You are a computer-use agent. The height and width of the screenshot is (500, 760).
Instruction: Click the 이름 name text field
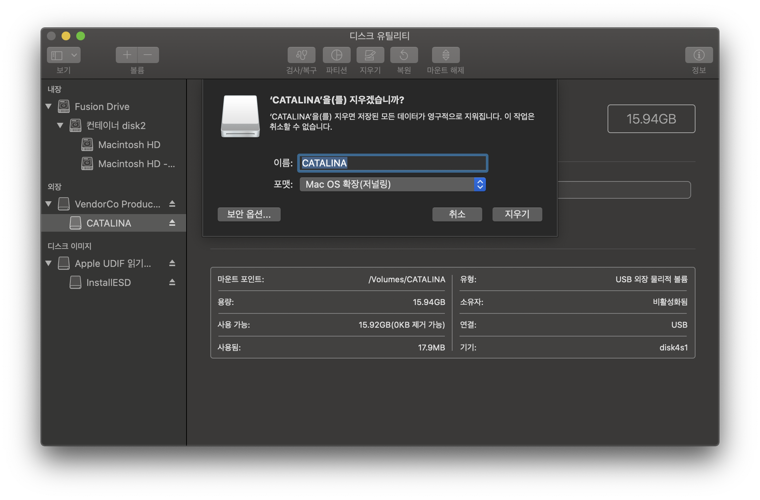click(392, 163)
